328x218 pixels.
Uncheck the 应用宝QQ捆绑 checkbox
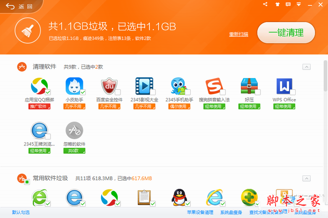click(48, 92)
